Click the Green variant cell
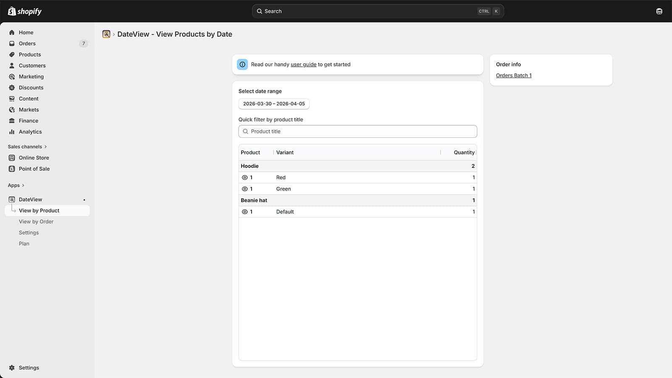This screenshot has width=672, height=378. [283, 189]
